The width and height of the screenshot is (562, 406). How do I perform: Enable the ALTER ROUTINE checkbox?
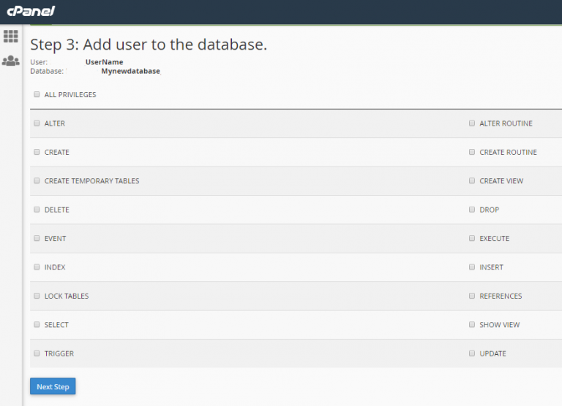tap(472, 123)
